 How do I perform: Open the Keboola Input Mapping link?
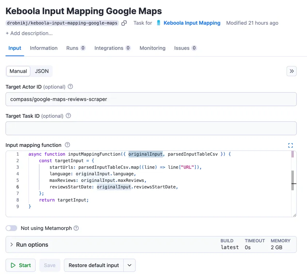tap(192, 23)
